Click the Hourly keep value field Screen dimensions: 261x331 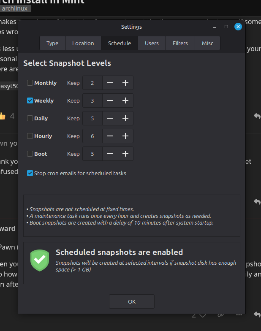pyautogui.click(x=92, y=136)
